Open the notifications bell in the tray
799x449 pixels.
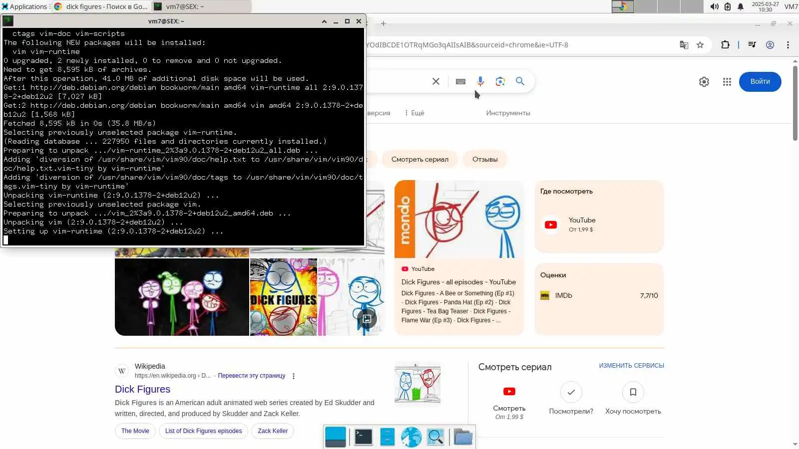tap(741, 6)
